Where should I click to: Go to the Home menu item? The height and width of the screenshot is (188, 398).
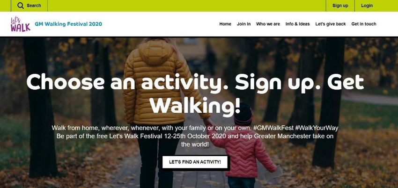tap(225, 24)
